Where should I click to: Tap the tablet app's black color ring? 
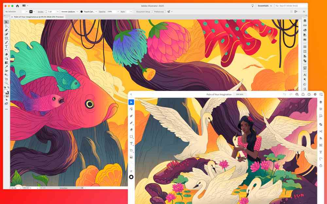131,177
